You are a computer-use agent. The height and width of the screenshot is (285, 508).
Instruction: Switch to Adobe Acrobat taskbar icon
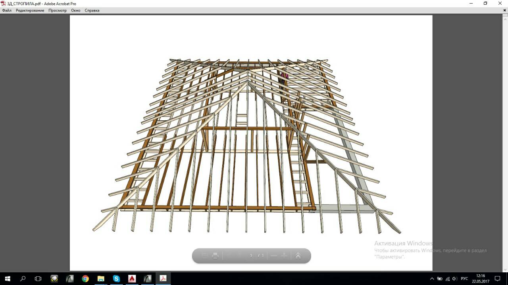pos(163,279)
